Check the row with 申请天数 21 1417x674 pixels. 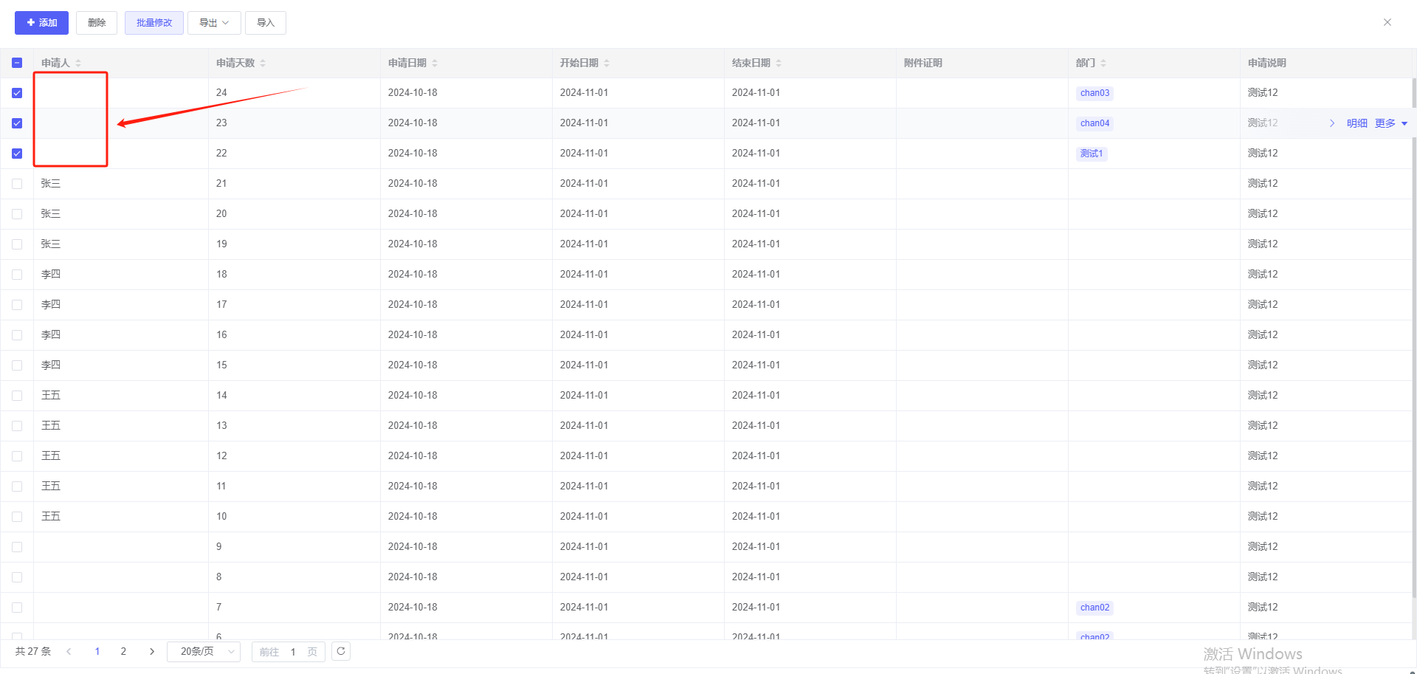click(17, 184)
